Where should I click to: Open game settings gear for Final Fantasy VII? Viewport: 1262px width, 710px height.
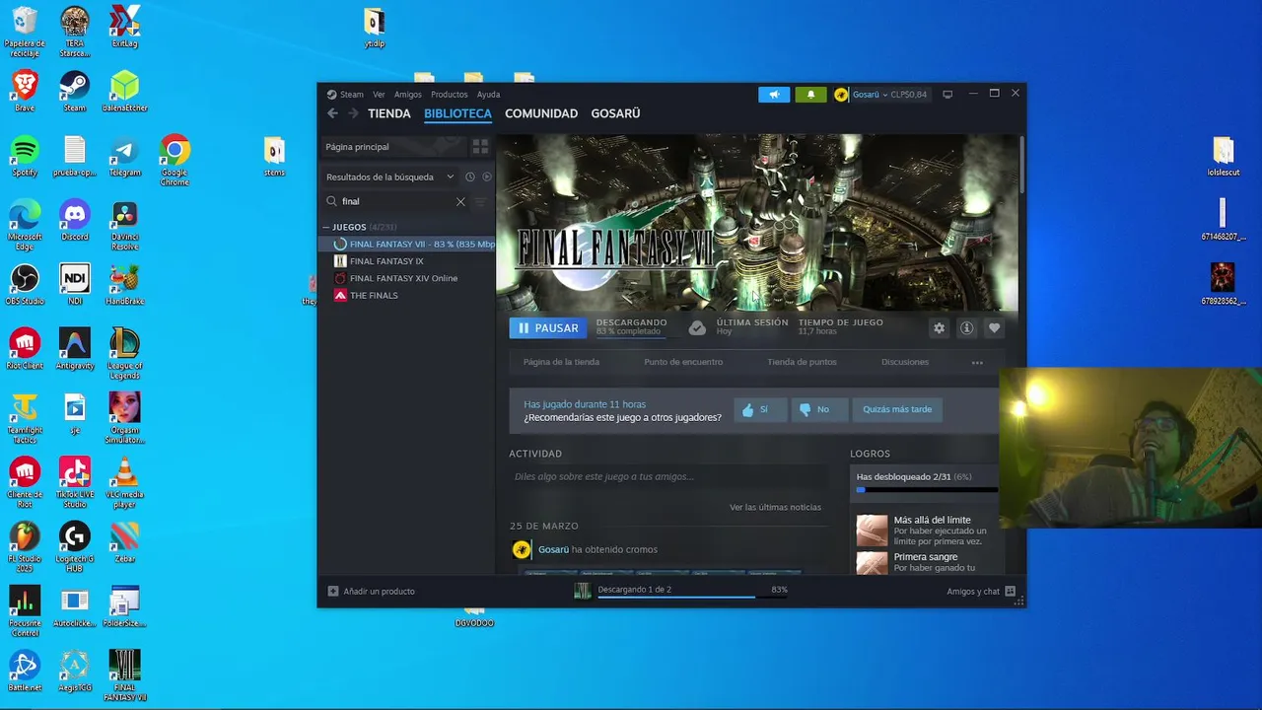coord(939,328)
